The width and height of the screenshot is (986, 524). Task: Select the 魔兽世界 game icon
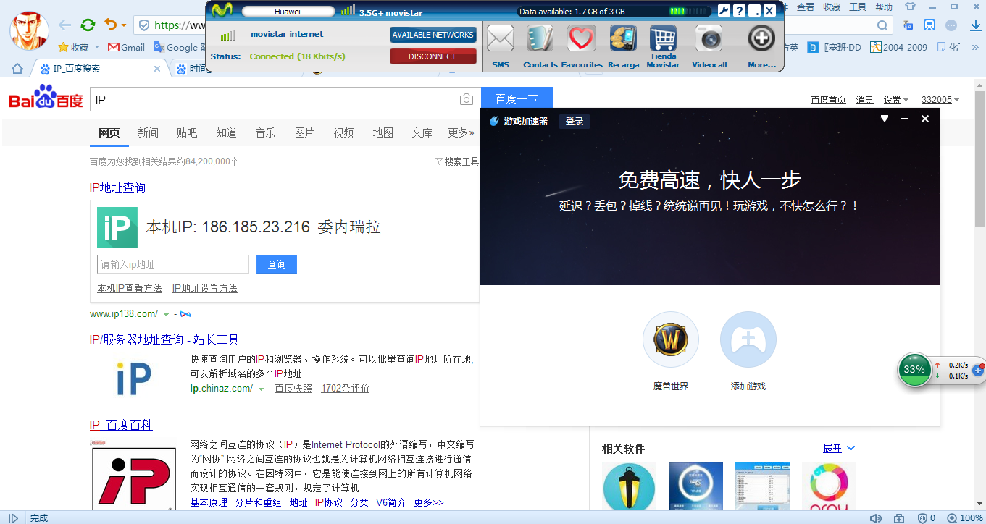point(670,340)
